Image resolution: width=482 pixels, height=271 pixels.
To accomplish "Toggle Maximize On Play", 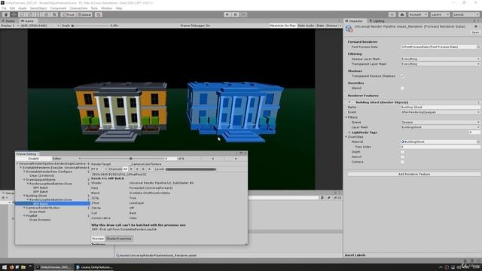I will click(282, 26).
